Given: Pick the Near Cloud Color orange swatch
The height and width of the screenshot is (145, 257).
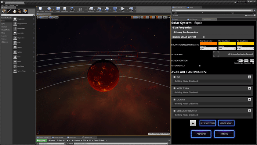Looking at the screenshot, I should coord(209,43).
